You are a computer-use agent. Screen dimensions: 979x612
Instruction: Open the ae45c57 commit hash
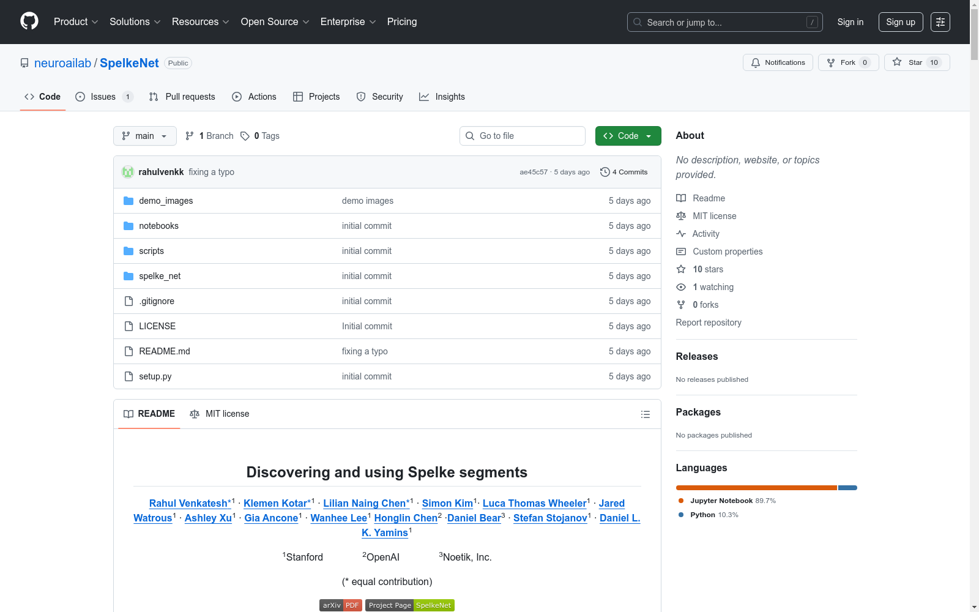(x=534, y=172)
